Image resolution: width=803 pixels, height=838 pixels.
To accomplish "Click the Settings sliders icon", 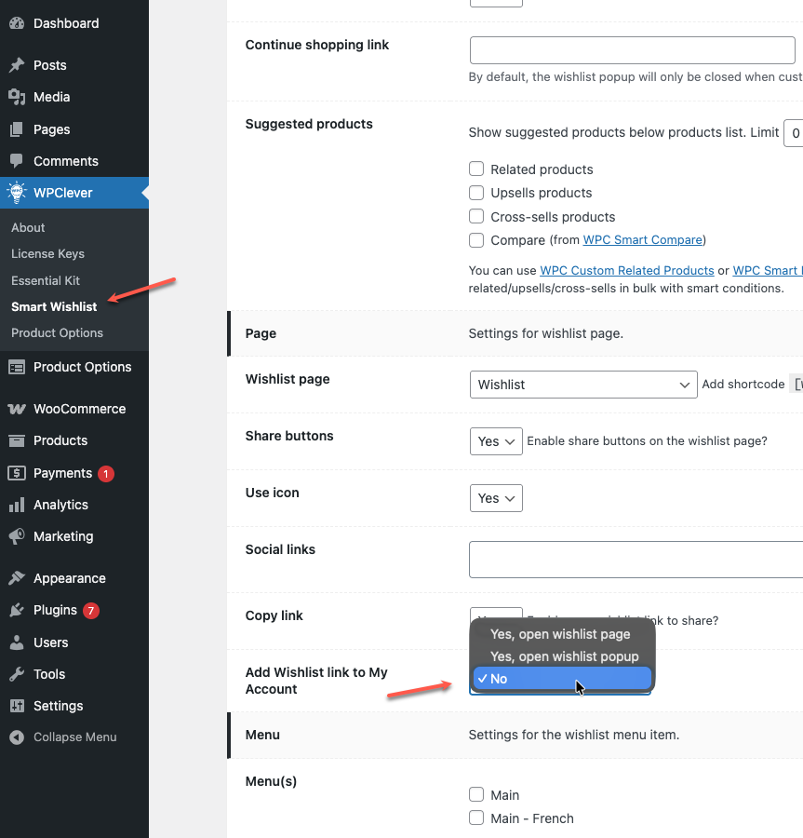I will (x=17, y=706).
